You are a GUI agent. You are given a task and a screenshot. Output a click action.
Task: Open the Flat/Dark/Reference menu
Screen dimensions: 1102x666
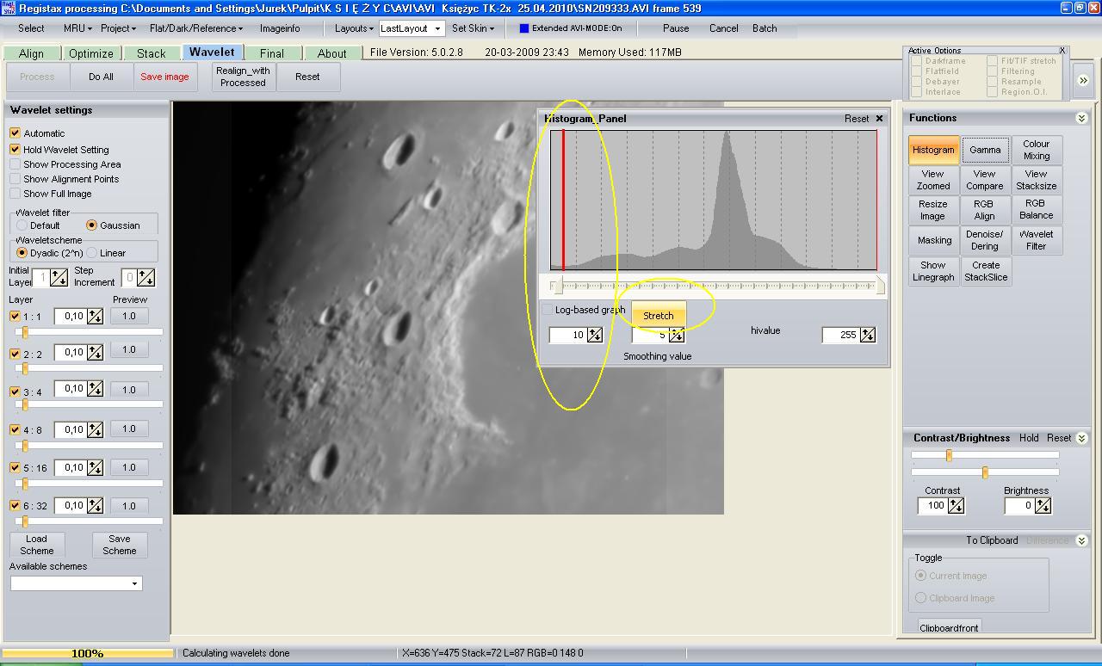coord(197,28)
